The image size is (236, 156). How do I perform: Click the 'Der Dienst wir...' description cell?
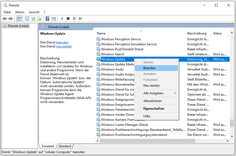pyautogui.click(x=198, y=135)
